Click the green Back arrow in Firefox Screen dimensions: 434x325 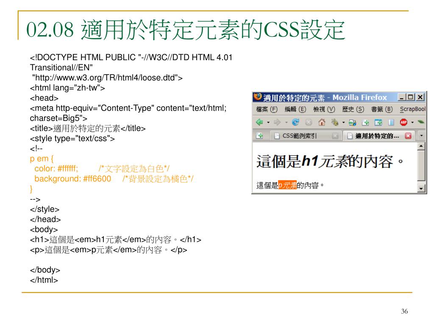click(x=260, y=122)
